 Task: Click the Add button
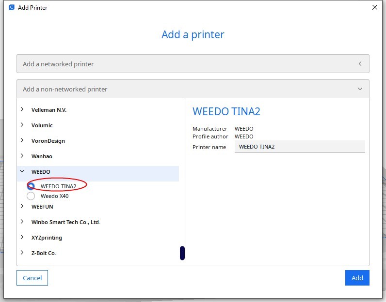coord(357,278)
